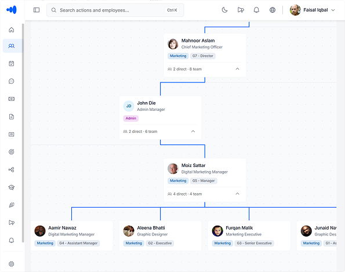This screenshot has width=345, height=272.
Task: Click 'Marketing Executive' title text
Action: click(244, 234)
